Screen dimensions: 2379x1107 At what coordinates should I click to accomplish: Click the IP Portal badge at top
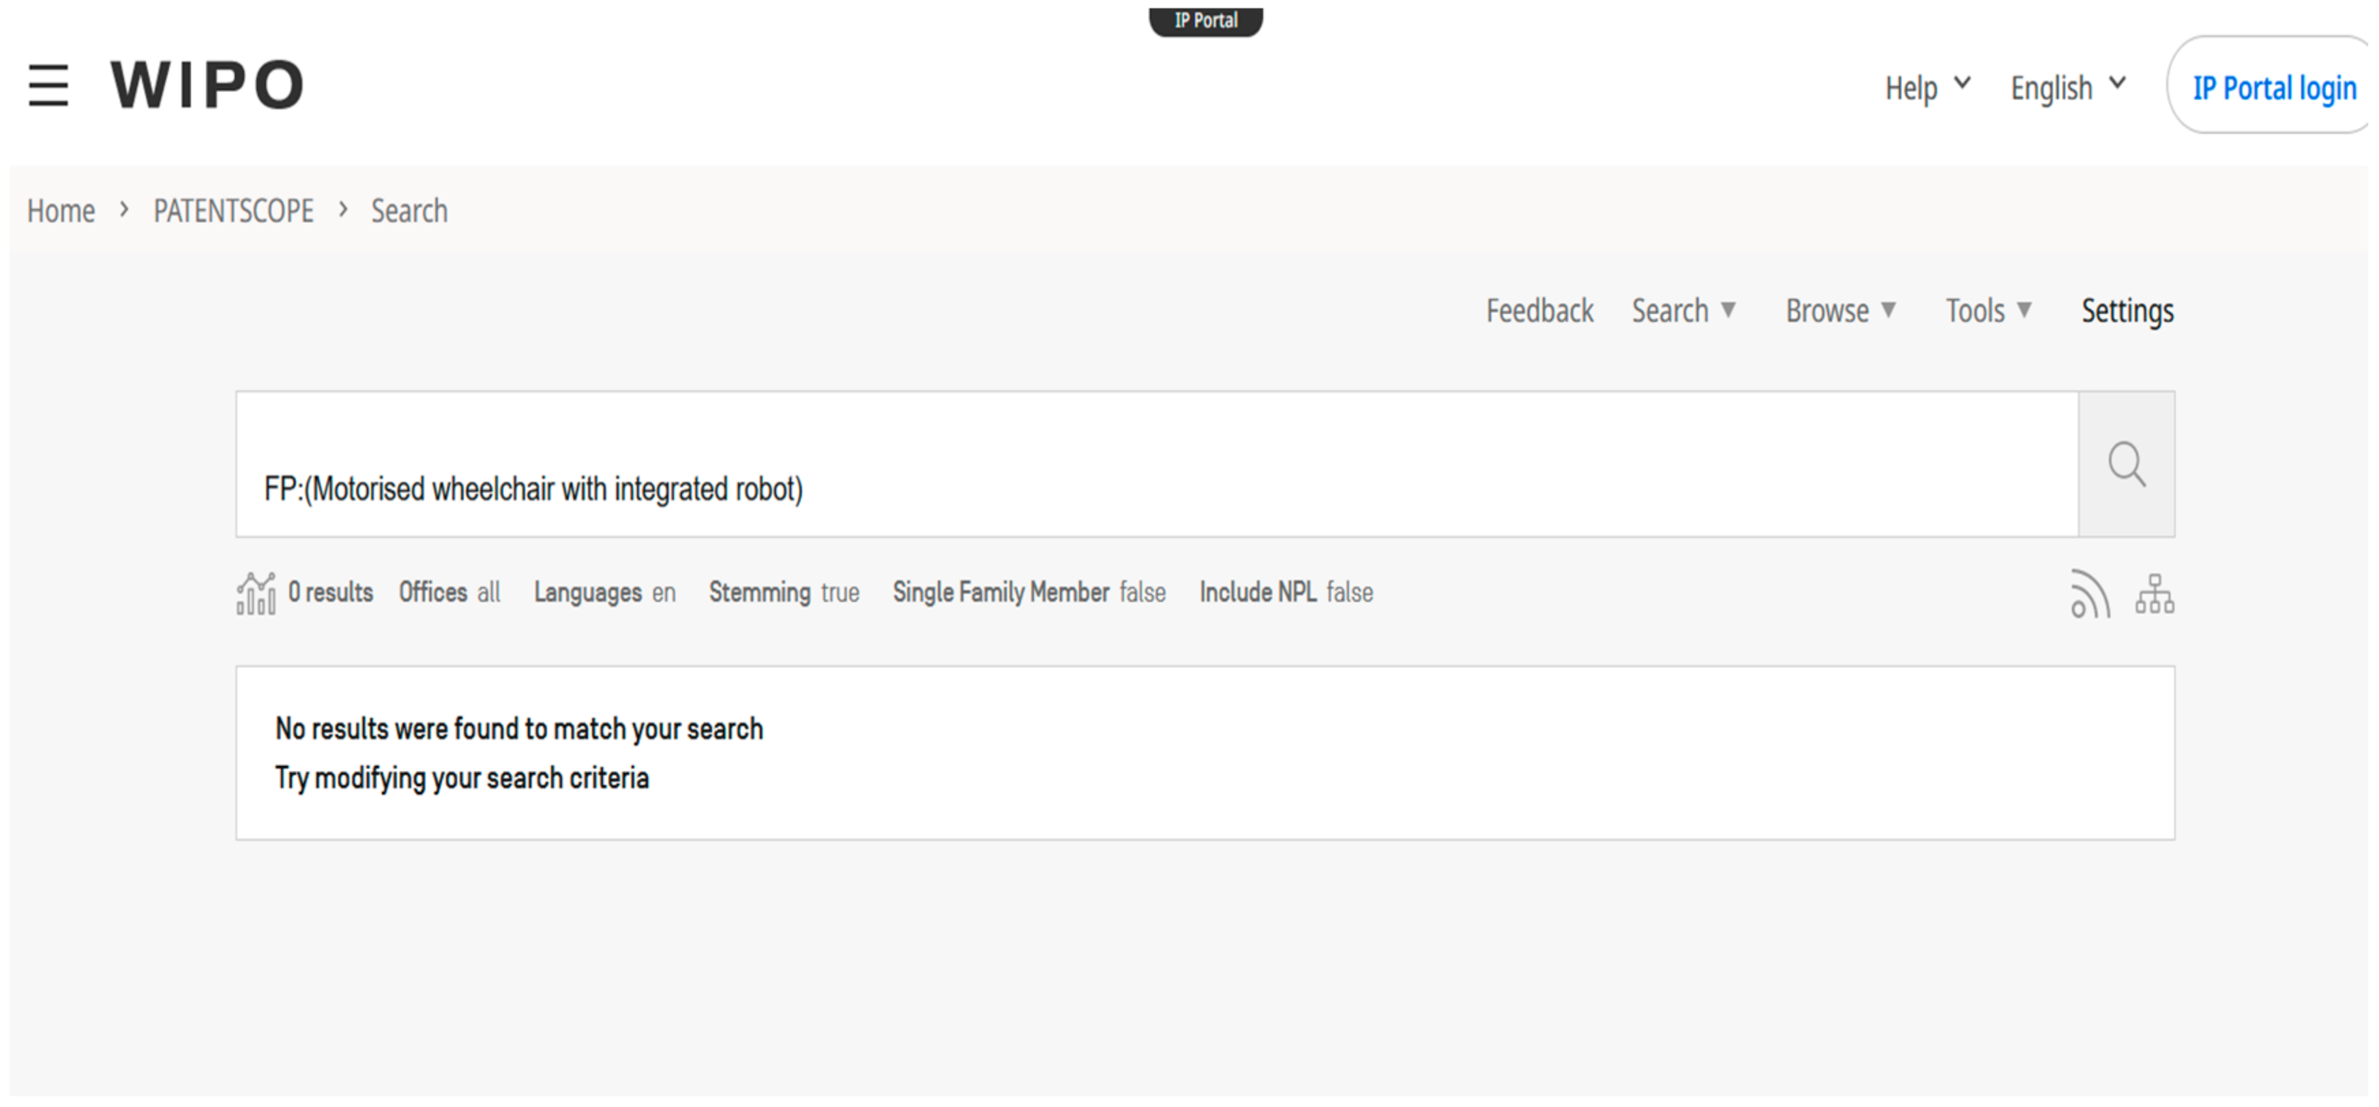1205,20
